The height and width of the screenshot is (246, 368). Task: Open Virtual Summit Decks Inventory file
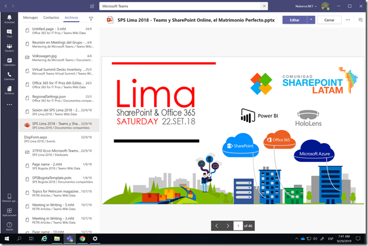pyautogui.click(x=59, y=72)
